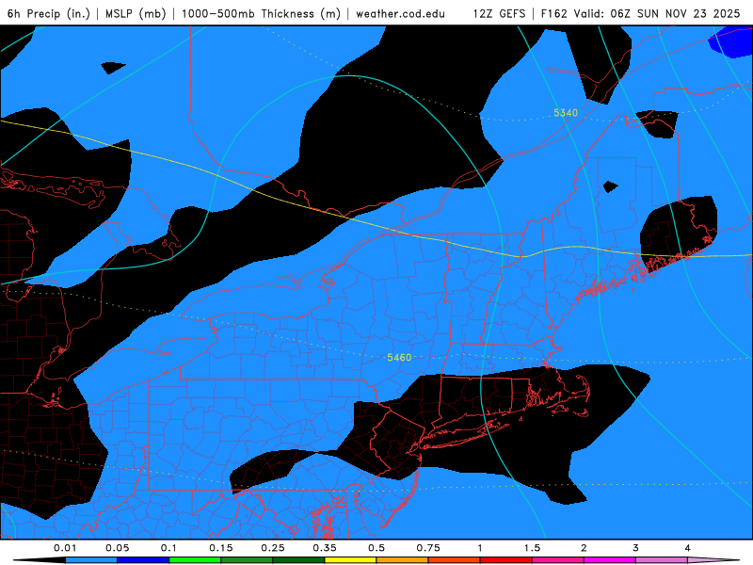Click the 0.01 legend value

(x=65, y=548)
